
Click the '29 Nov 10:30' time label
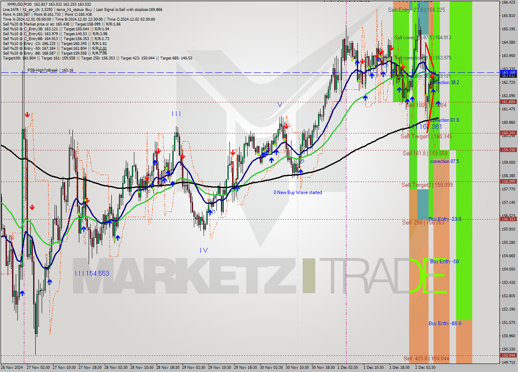[220, 368]
